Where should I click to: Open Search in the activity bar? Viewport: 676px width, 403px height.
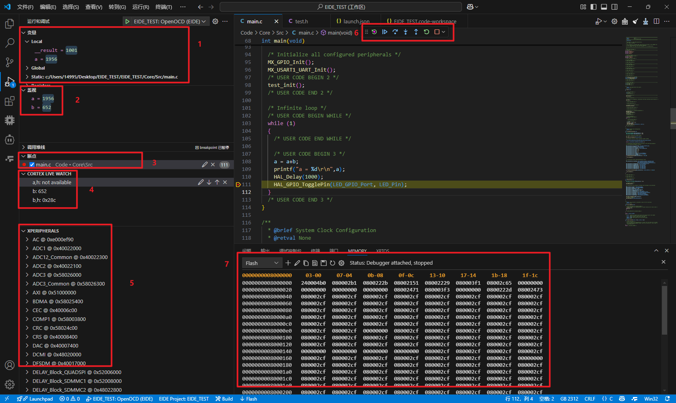click(10, 43)
